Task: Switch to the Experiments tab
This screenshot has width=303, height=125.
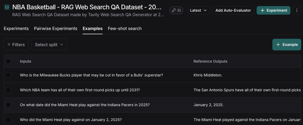Action: (x=16, y=28)
